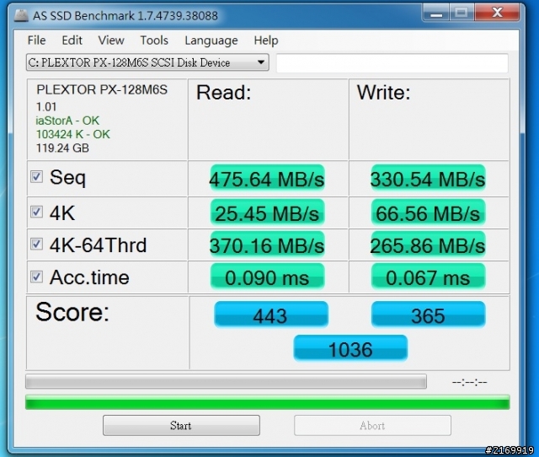This screenshot has width=539, height=457.
Task: Click the iaStorA - OK driver status
Action: (67, 121)
